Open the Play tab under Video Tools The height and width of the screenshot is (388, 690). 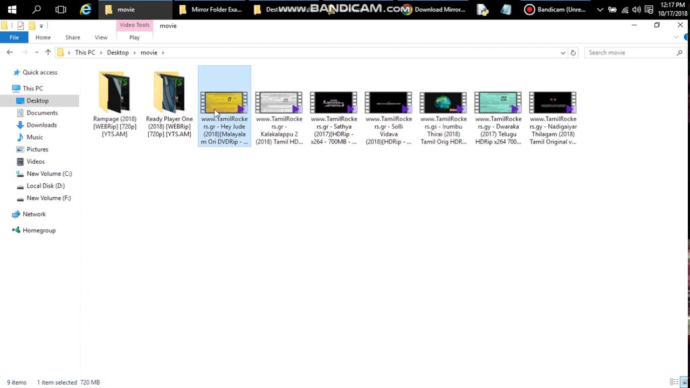coord(134,37)
